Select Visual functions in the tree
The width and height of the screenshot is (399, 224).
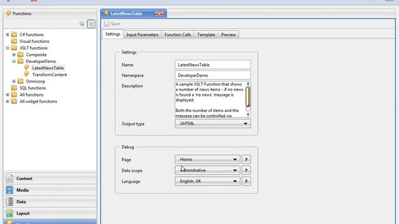pyautogui.click(x=34, y=41)
